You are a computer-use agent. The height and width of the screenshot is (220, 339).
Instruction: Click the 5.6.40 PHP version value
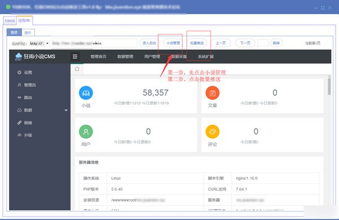click(117, 189)
